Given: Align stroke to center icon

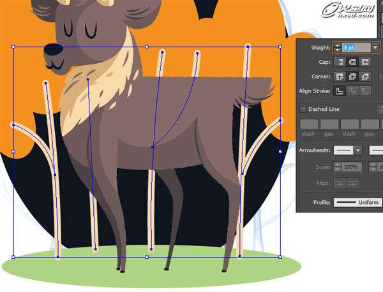Looking at the screenshot, I should tap(340, 91).
